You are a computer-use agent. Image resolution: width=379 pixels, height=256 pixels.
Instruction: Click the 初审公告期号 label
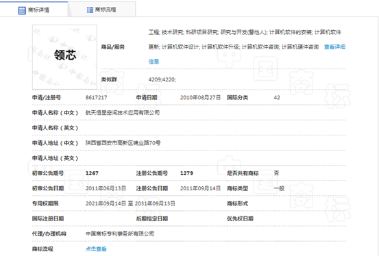(x=48, y=173)
